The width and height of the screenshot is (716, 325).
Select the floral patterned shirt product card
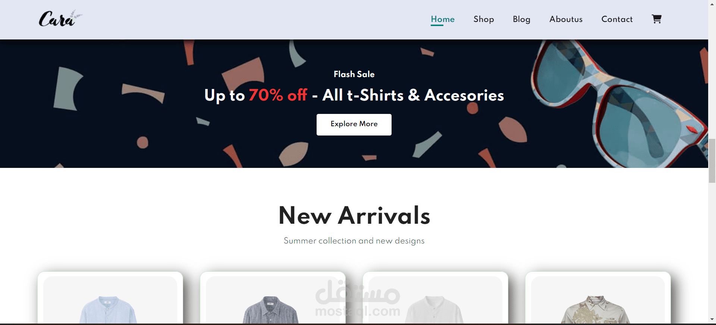coord(598,298)
